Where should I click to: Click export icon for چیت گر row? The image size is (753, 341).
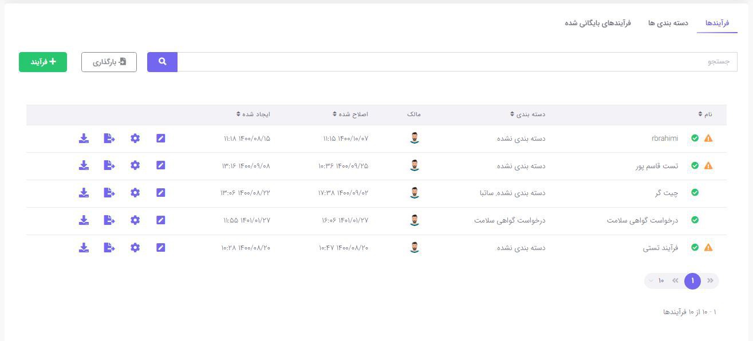point(109,193)
